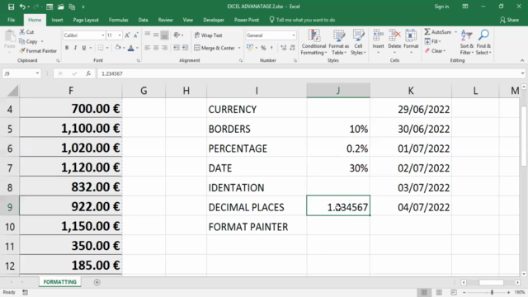Open the Name Box dropdown arrow

coord(37,73)
